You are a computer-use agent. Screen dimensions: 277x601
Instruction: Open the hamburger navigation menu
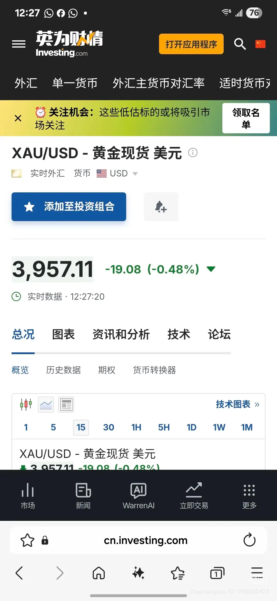pos(19,44)
